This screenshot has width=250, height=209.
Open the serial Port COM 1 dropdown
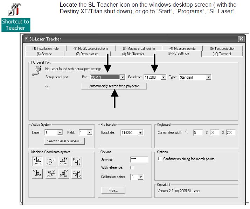[122, 77]
